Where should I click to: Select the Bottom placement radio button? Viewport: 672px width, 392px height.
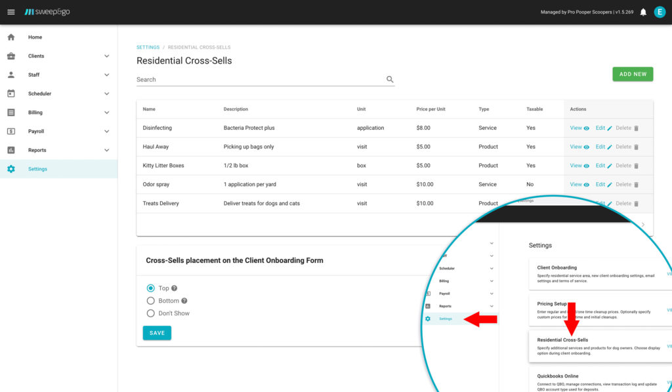click(x=150, y=300)
